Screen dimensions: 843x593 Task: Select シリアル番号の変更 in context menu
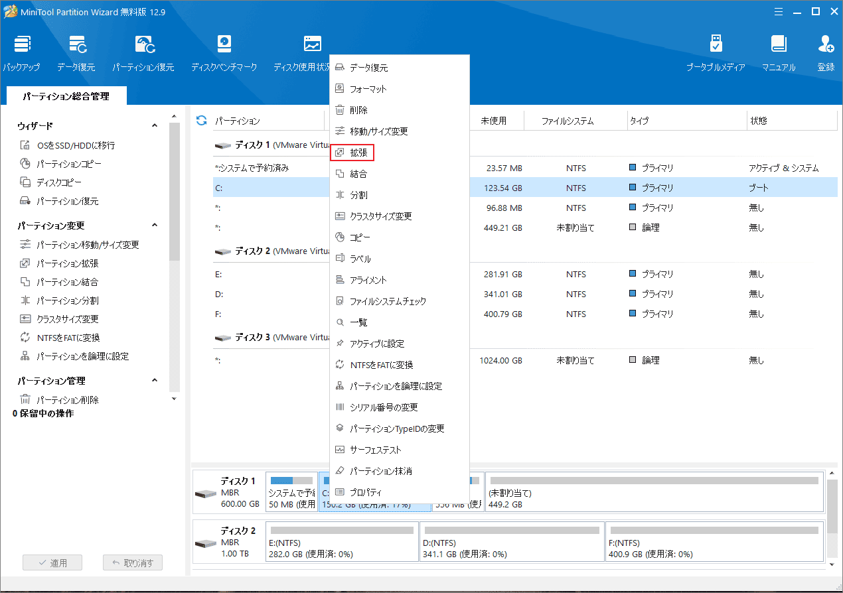coord(400,407)
